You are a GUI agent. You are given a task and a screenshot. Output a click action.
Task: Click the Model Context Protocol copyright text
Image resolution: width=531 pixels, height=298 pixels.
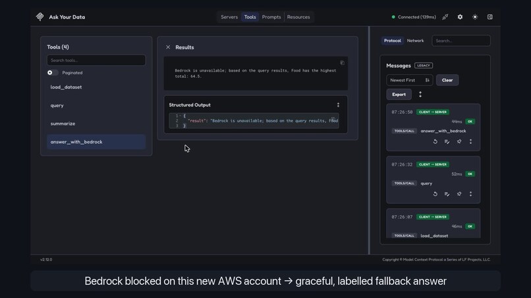coord(436,259)
